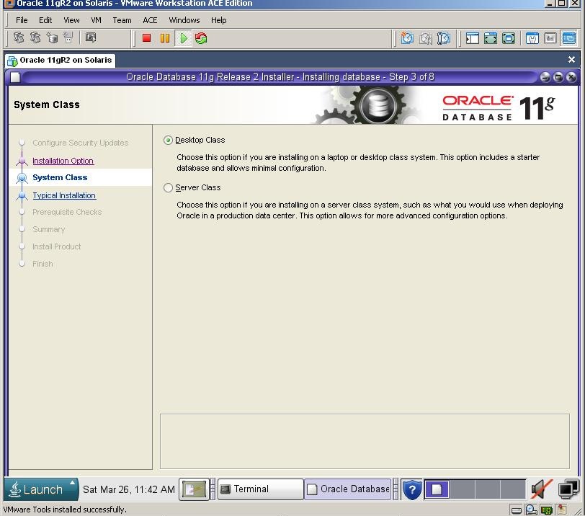This screenshot has width=585, height=516.
Task: Open the Team menu
Action: click(122, 20)
